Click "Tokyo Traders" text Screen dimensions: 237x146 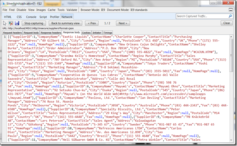coord(158,63)
